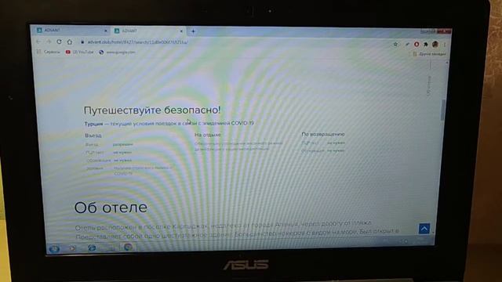
Task: Click the Об отеле heading
Action: tap(111, 208)
